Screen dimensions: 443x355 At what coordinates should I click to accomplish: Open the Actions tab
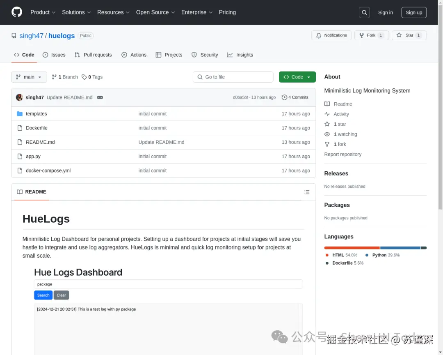point(134,55)
